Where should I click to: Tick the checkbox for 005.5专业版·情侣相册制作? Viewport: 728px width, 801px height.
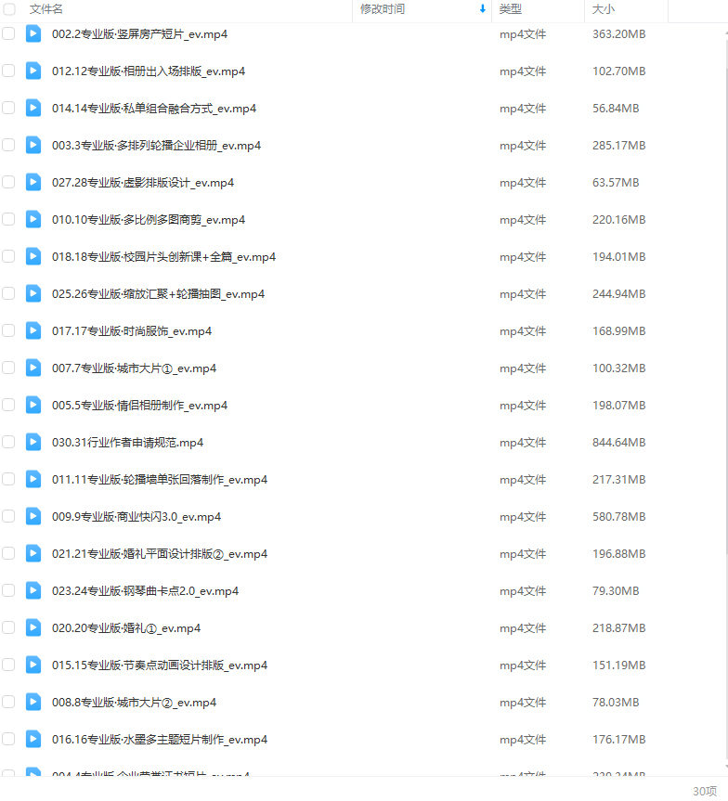pos(8,405)
